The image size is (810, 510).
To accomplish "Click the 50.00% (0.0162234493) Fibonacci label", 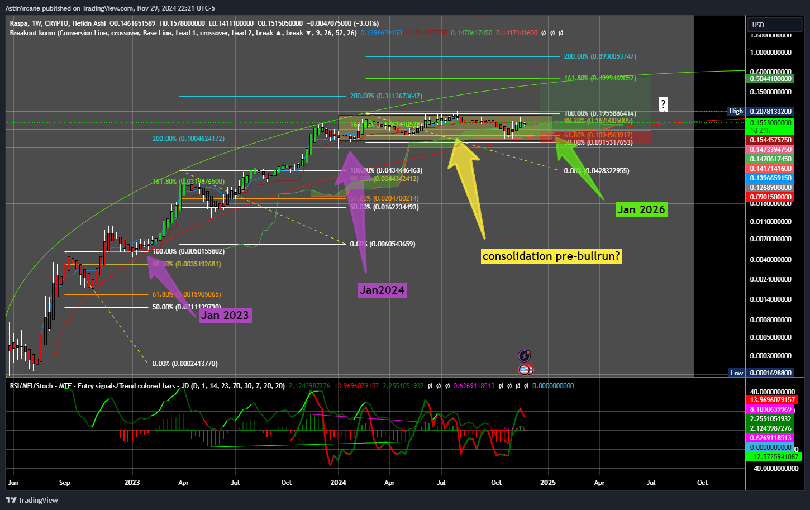I will [x=384, y=207].
